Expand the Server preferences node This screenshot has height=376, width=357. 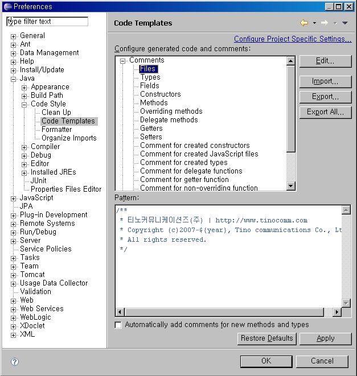[x=14, y=241]
